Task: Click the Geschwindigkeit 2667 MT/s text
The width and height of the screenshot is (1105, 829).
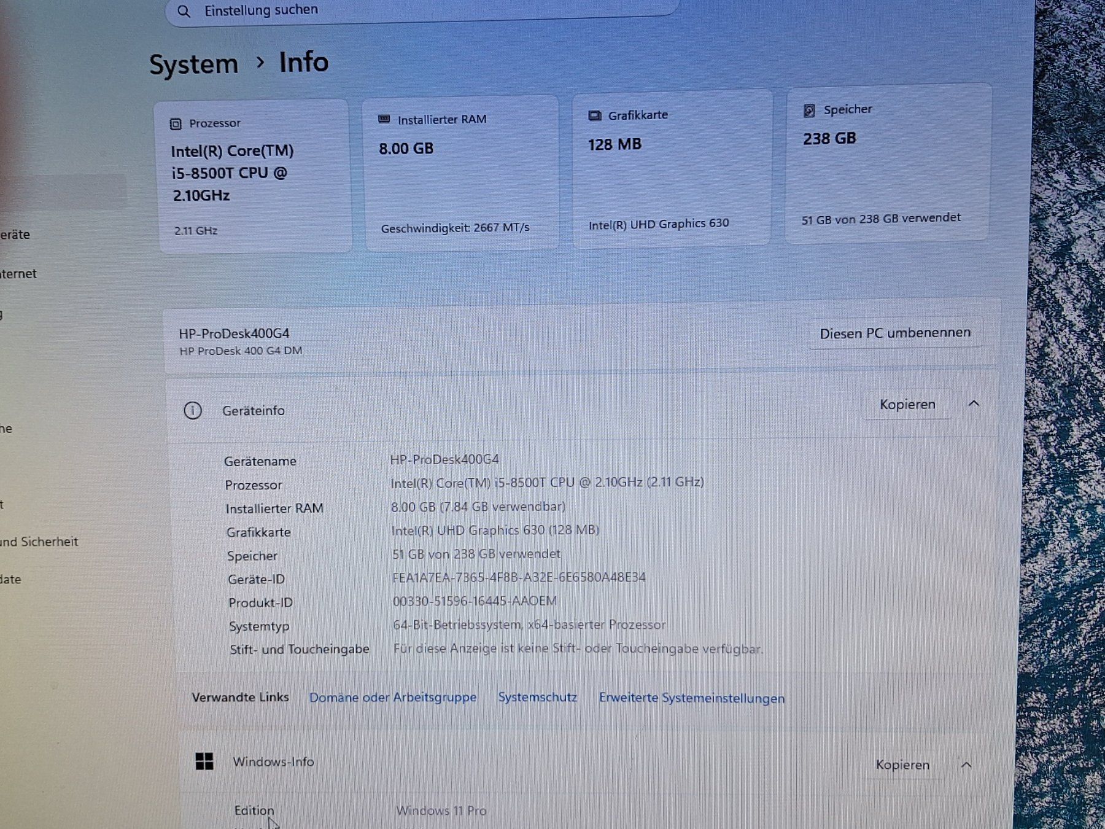Action: (455, 228)
